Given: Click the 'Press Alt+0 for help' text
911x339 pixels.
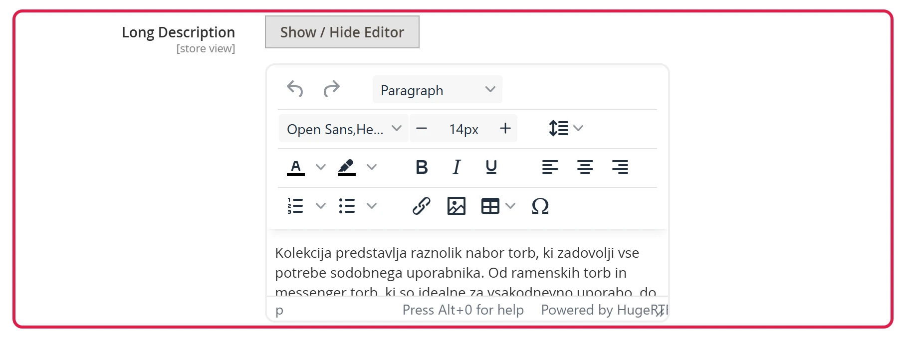Looking at the screenshot, I should point(463,310).
